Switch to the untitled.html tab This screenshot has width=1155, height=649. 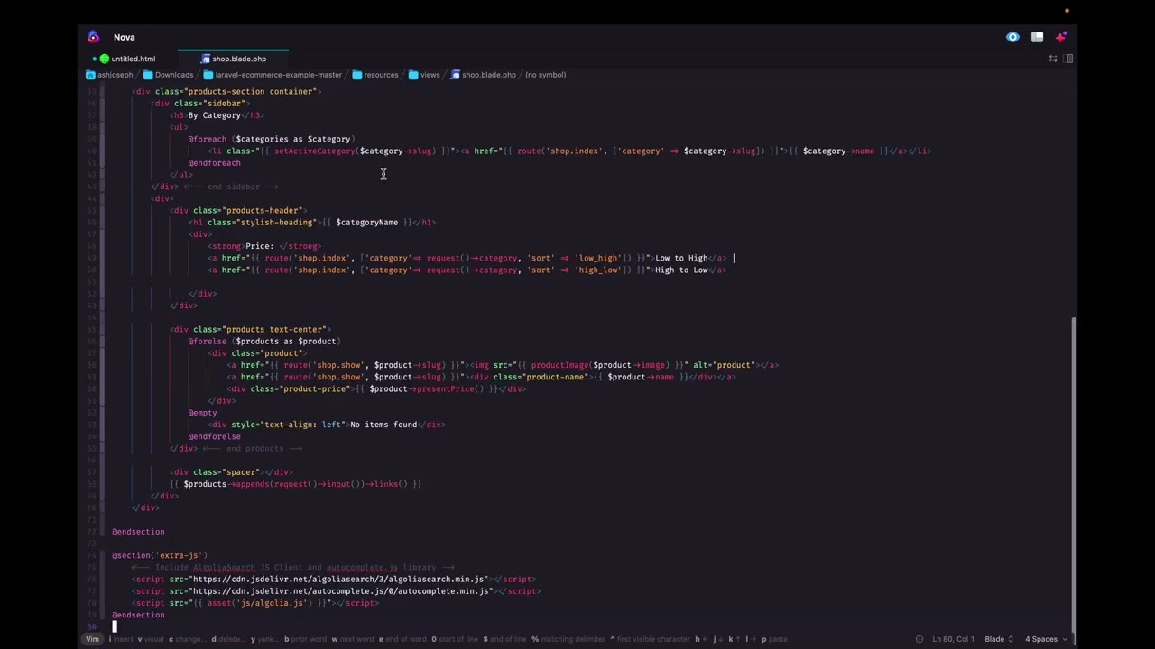pyautogui.click(x=127, y=59)
